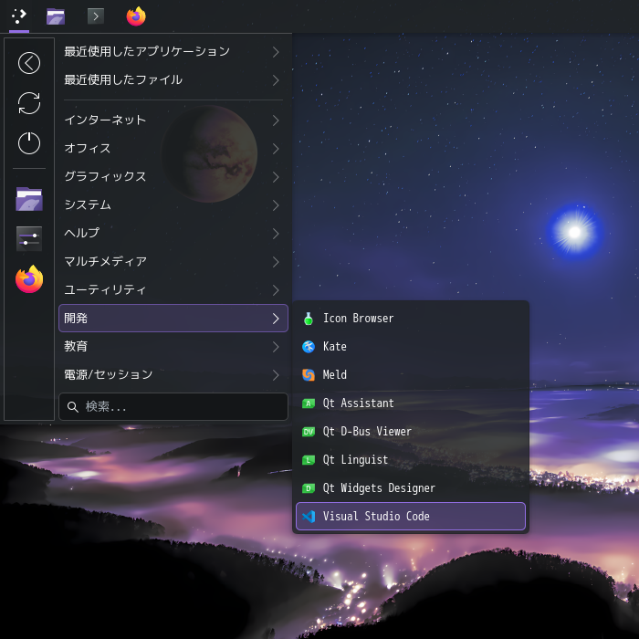Launch the terminal from the top panel

[96, 16]
